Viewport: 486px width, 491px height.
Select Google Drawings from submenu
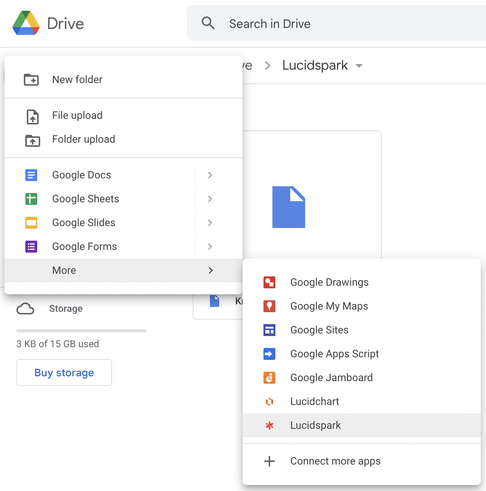362,282
